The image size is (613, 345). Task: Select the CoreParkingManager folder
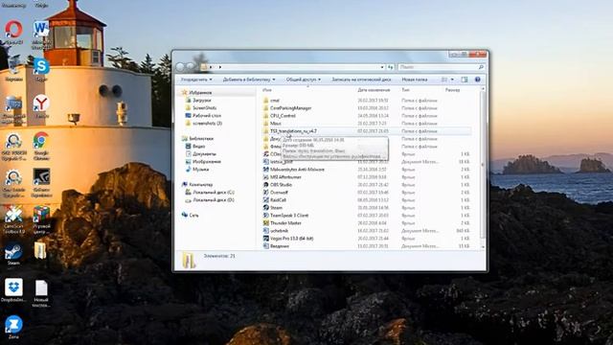coord(290,108)
